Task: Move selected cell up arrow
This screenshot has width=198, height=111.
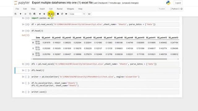Action: (x=40, y=14)
